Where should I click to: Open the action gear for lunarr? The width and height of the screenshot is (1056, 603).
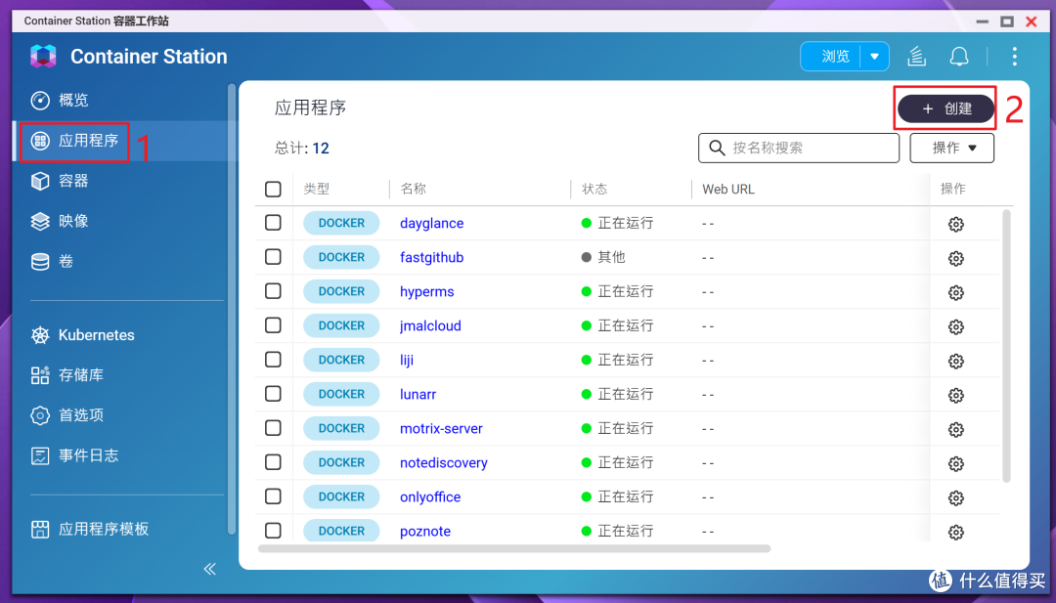pos(955,396)
